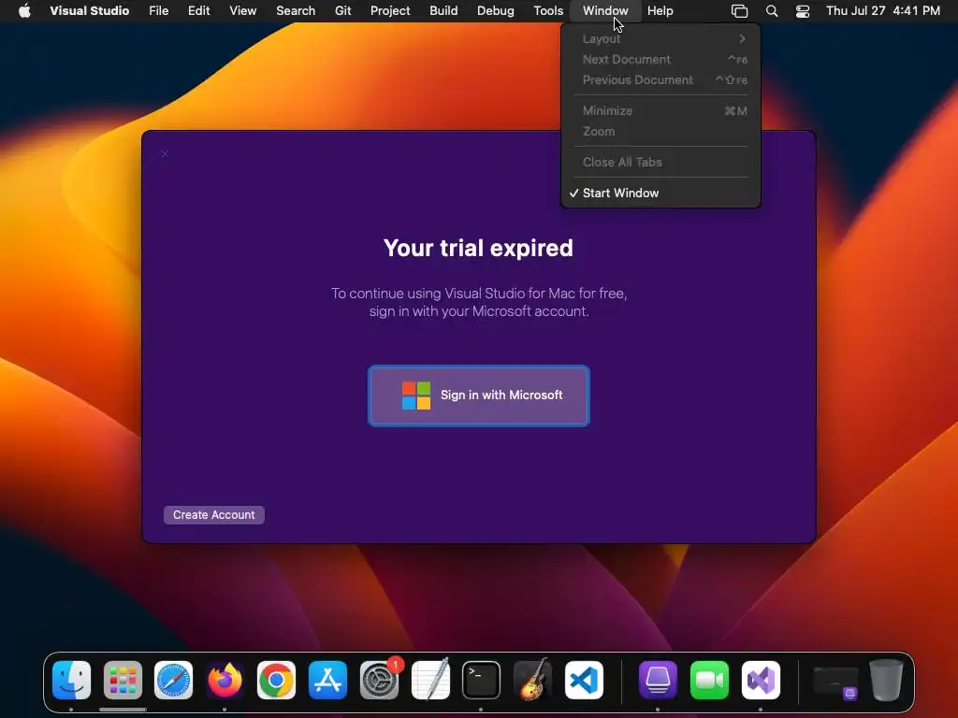Close the open Window menu
Viewport: 958px width, 718px height.
tap(605, 10)
